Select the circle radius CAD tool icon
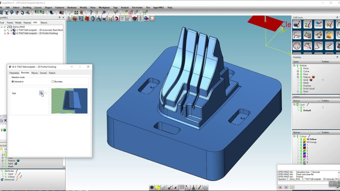Image resolution: width=340 pixels, height=191 pixels. [x=297, y=46]
